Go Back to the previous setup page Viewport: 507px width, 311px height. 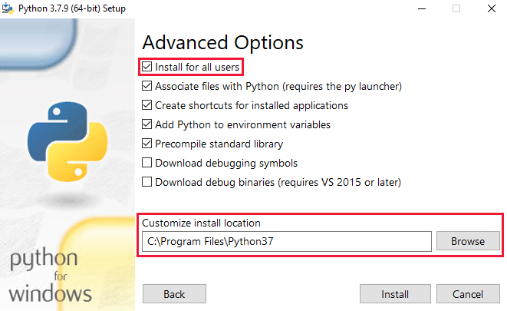174,294
